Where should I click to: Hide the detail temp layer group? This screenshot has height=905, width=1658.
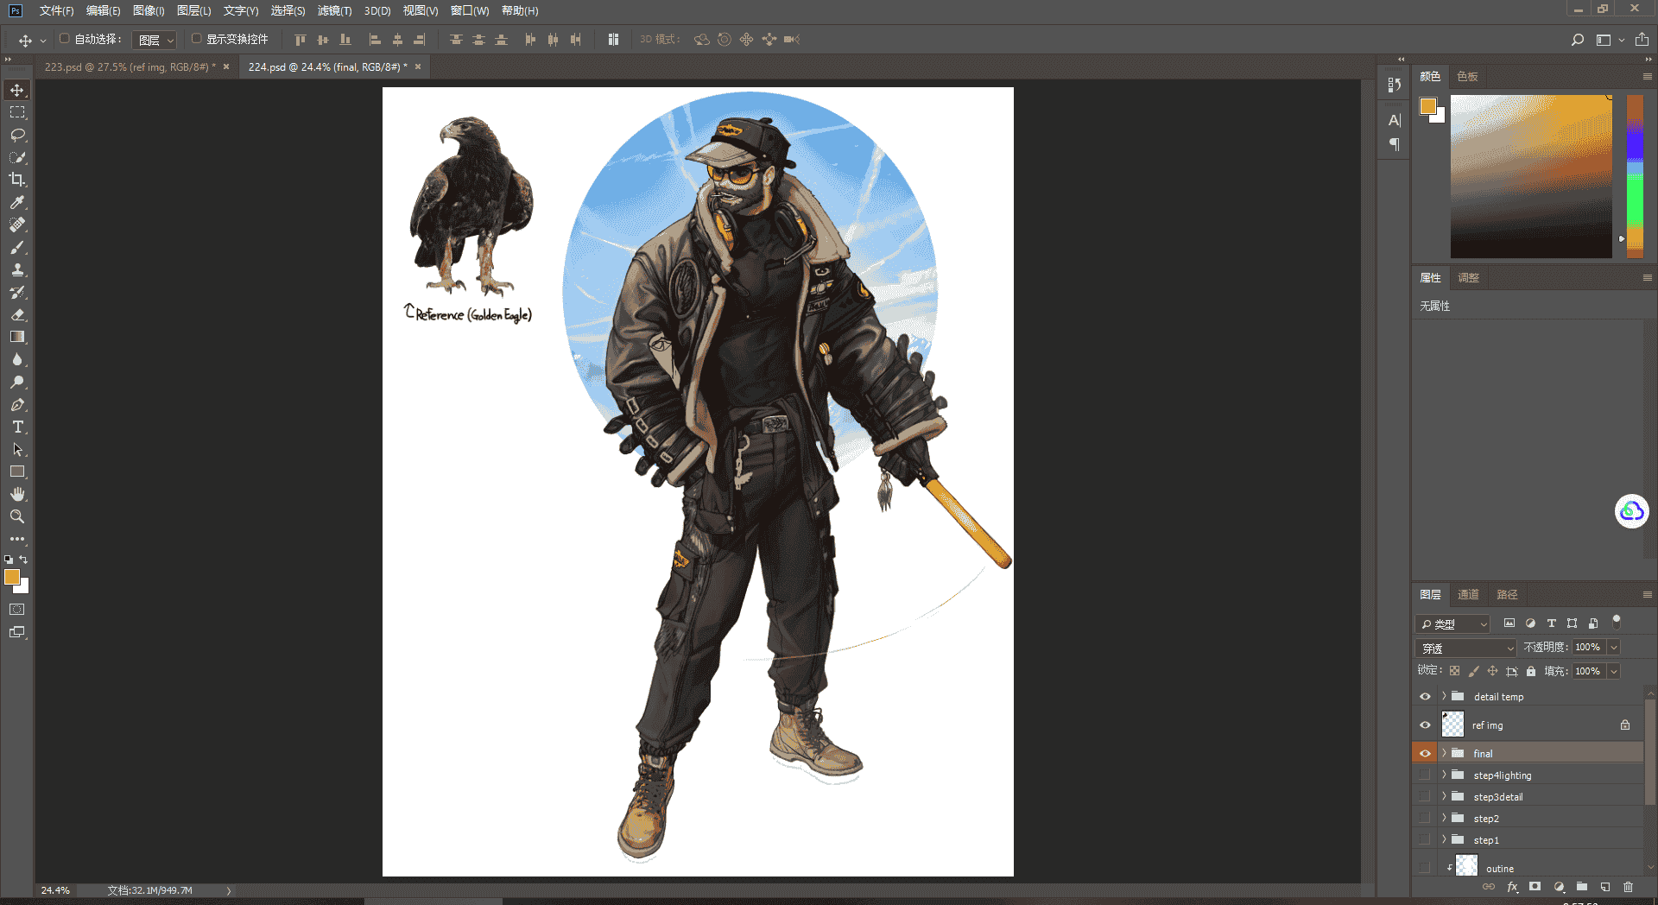tap(1425, 697)
